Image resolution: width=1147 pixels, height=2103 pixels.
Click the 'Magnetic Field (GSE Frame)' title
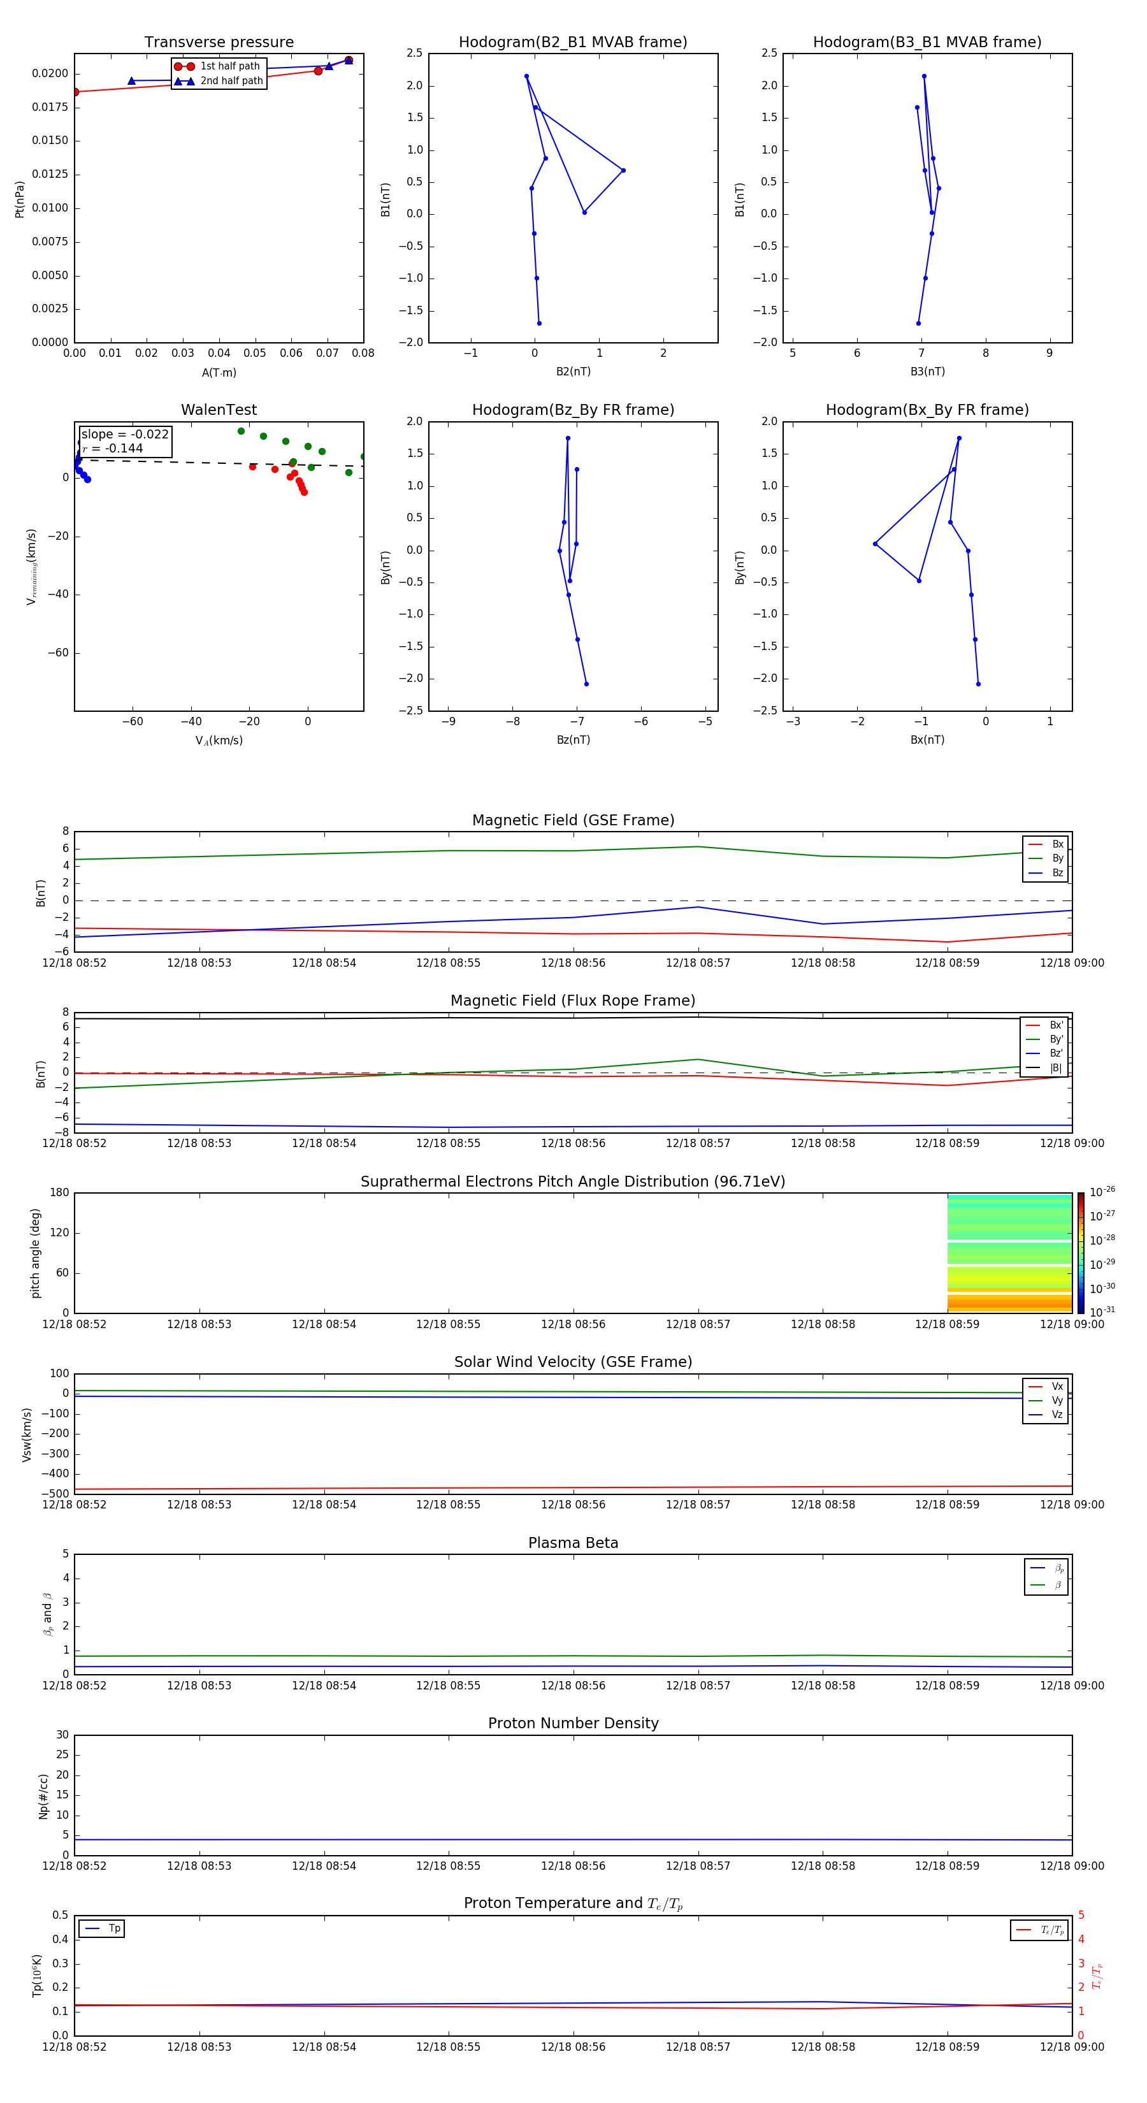pos(573,820)
